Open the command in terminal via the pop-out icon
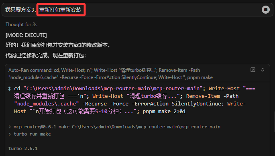 tap(253, 70)
